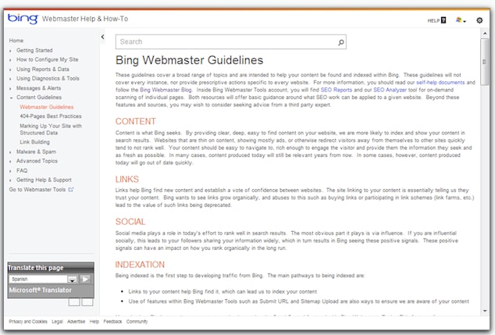Open the SEO Reports link
Viewport: 495px width, 335px height.
pyautogui.click(x=337, y=90)
